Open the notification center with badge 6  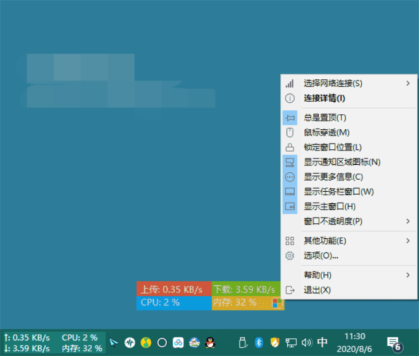(395, 344)
